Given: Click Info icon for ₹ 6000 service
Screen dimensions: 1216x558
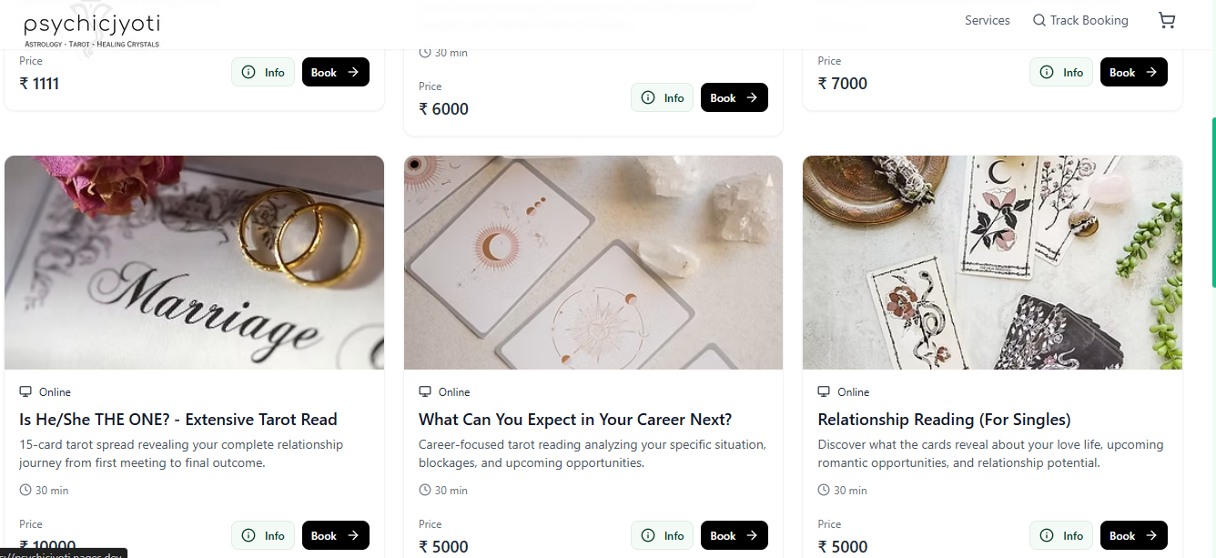Looking at the screenshot, I should click(x=648, y=98).
